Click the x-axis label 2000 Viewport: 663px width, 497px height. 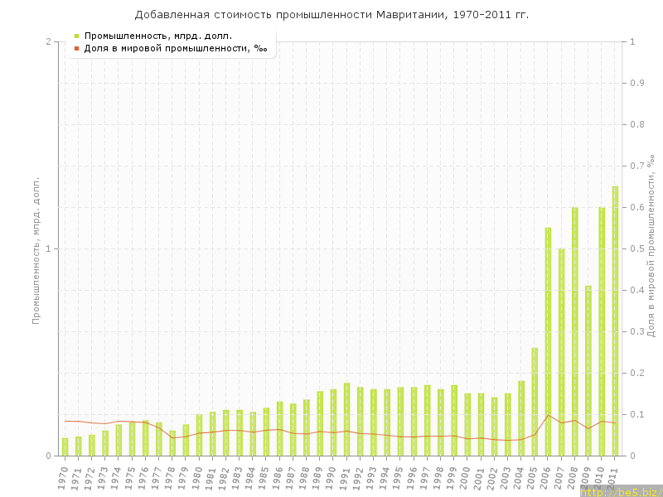(466, 477)
